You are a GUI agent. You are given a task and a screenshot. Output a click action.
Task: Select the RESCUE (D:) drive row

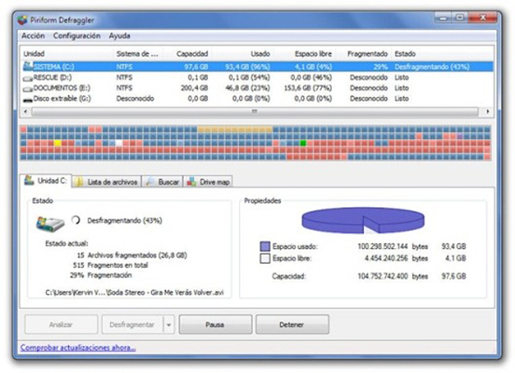click(x=257, y=77)
